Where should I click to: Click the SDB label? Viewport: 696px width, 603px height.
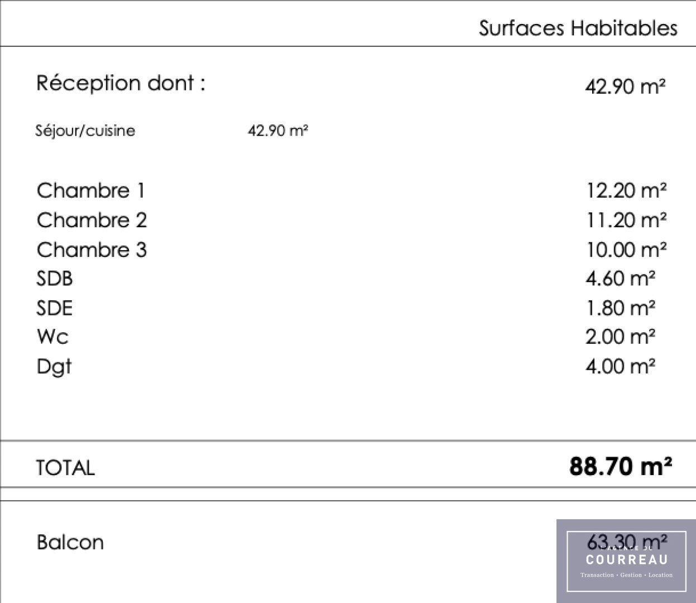click(x=55, y=279)
